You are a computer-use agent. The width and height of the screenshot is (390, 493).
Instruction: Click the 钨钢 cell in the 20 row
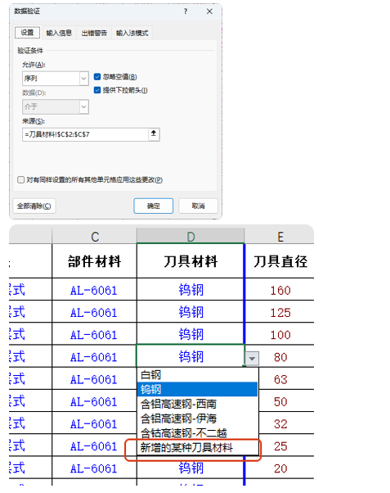point(191,468)
